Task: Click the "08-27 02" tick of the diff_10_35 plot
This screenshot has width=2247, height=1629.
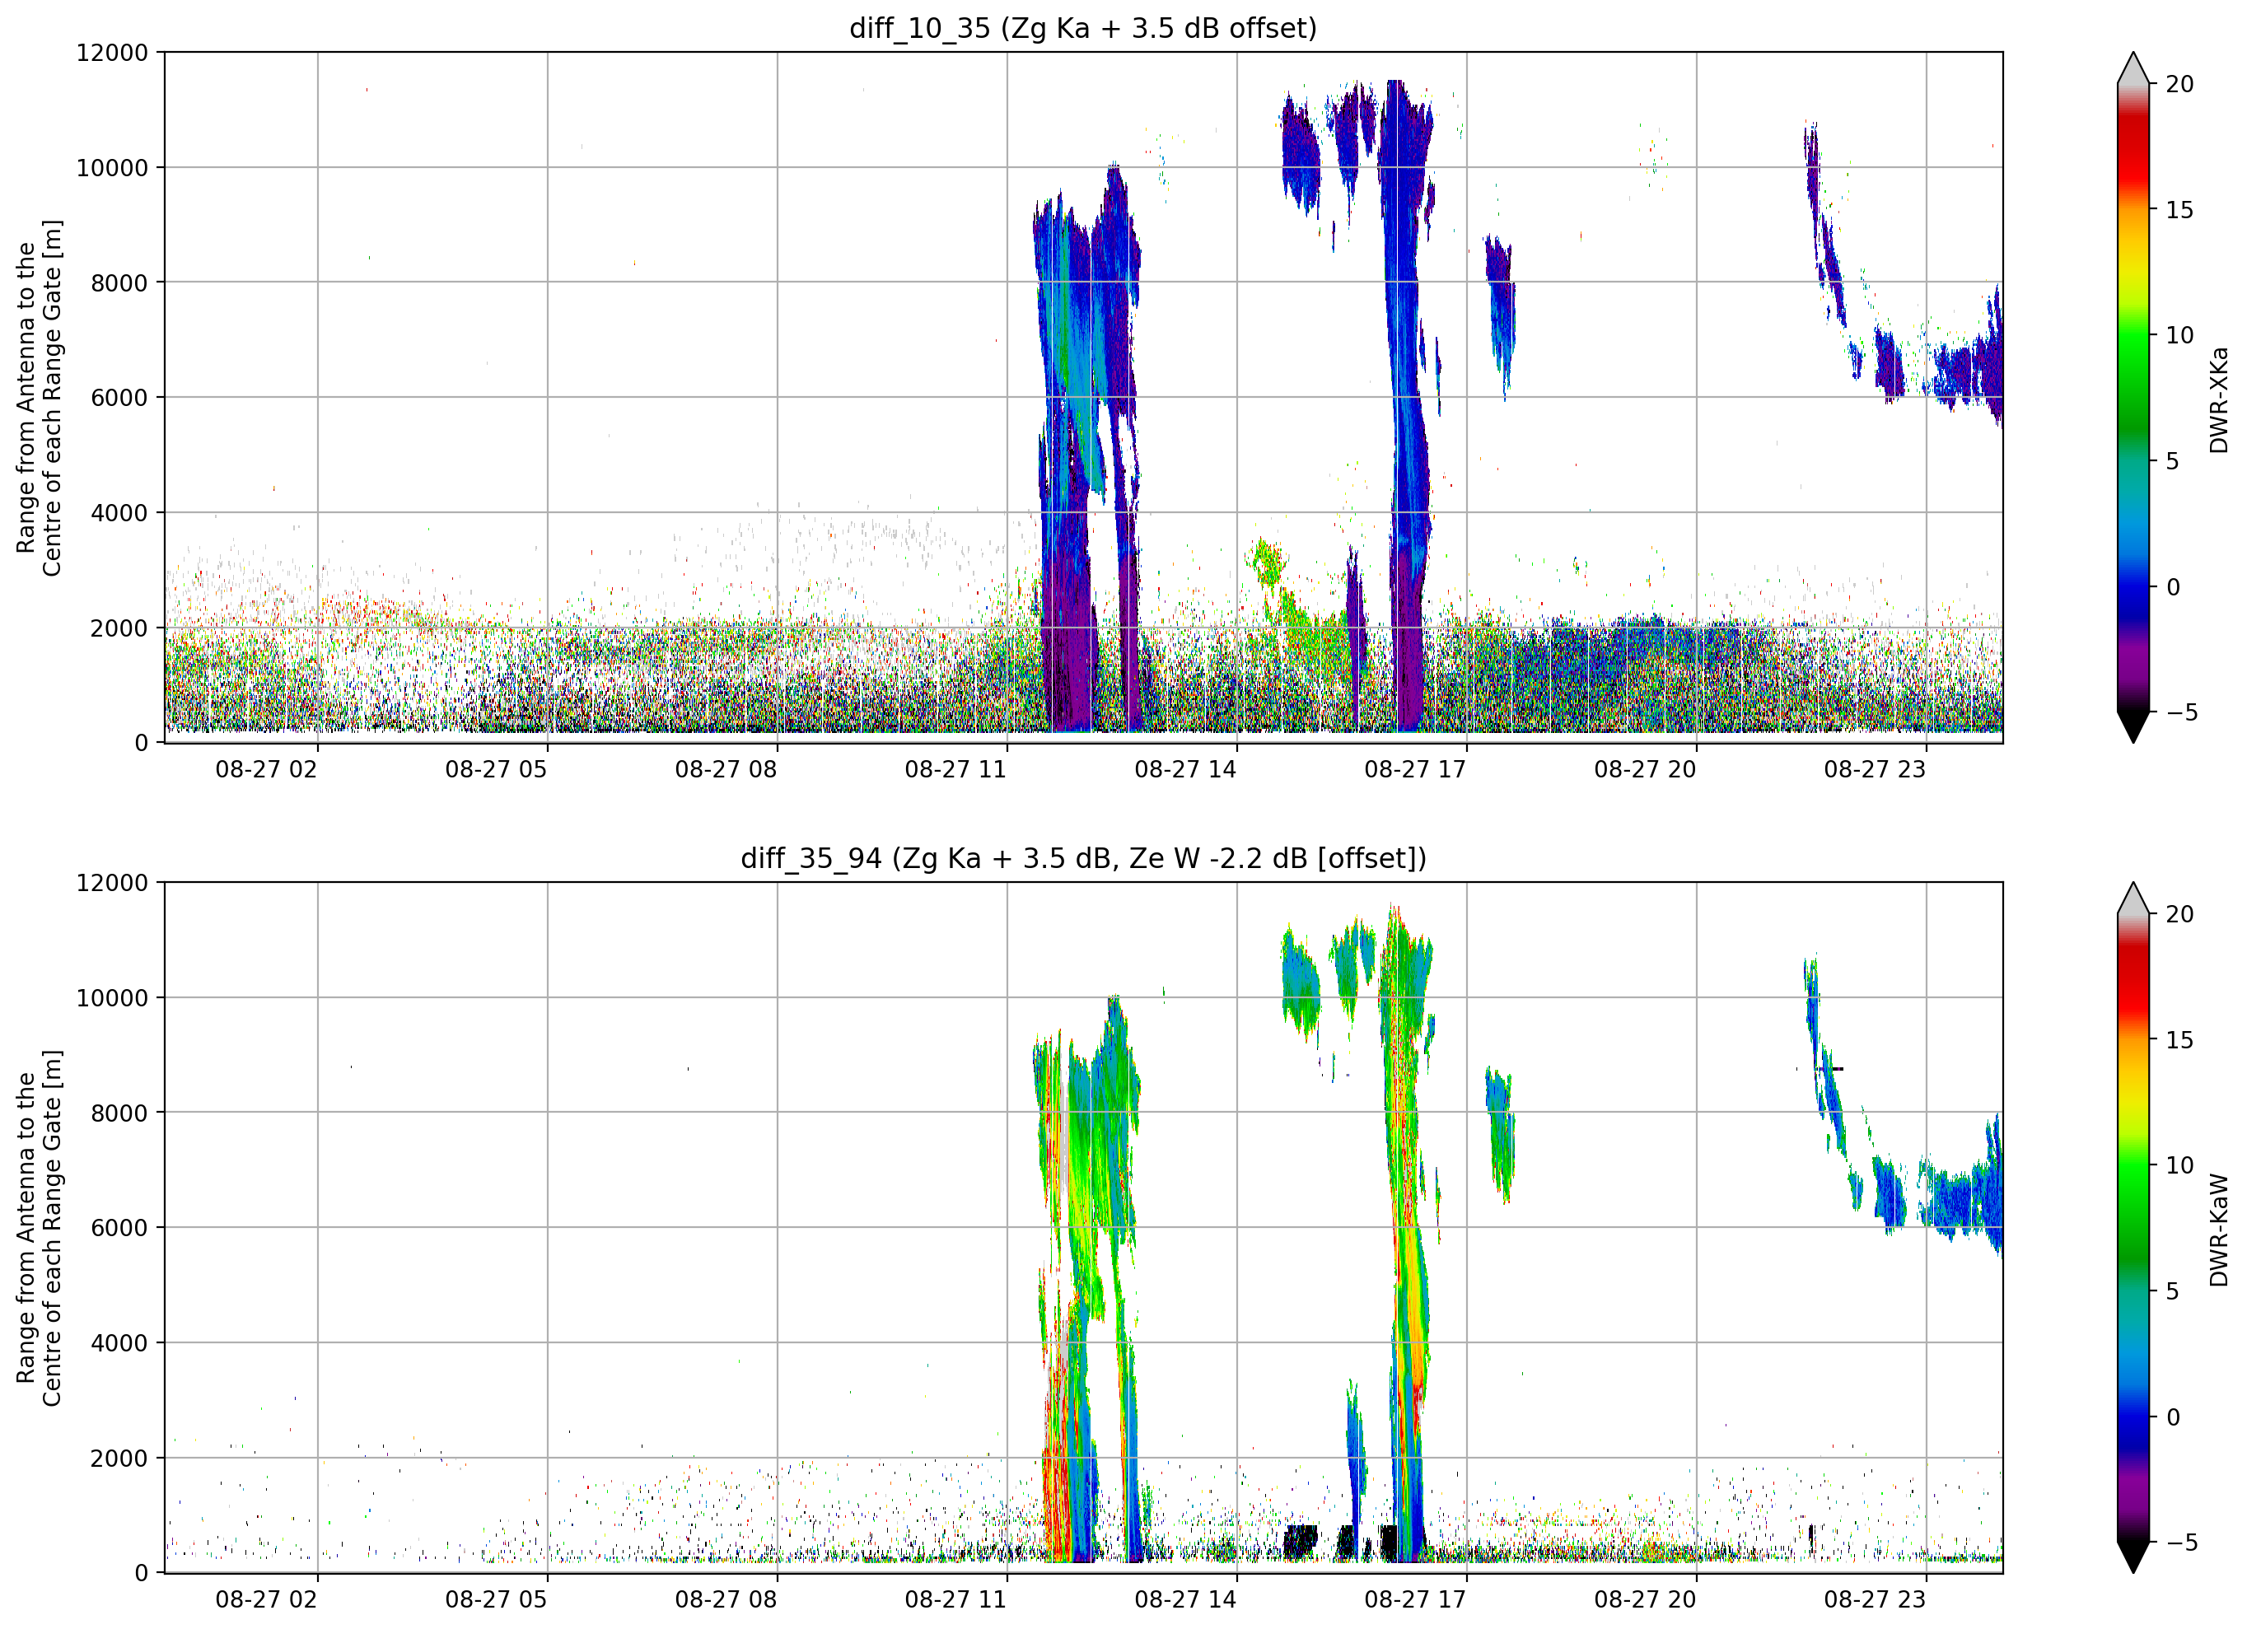Action: pyautogui.click(x=267, y=769)
